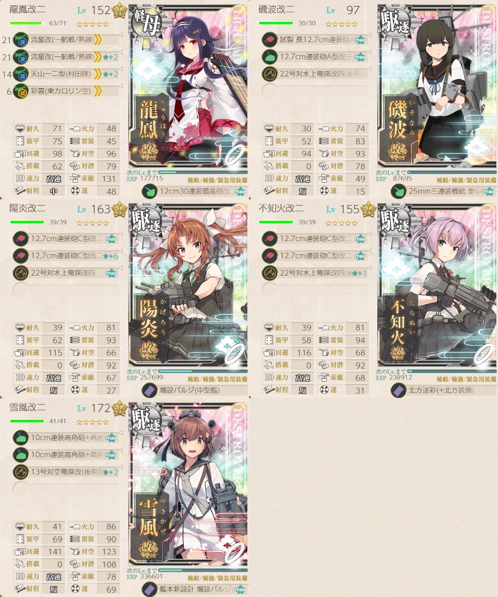Select 試製 長12.7cm連装砲A red gun icon
Viewport: 498px width, 597px height.
click(270, 39)
